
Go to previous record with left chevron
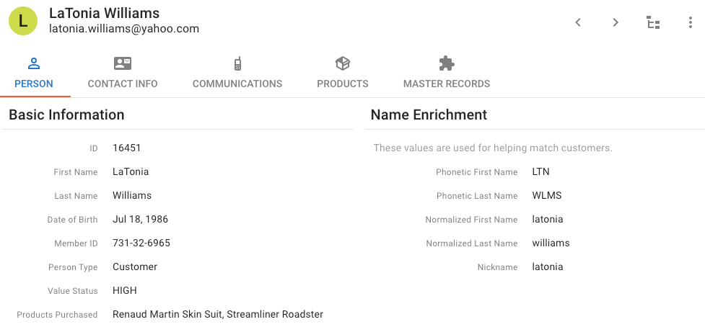click(x=578, y=22)
